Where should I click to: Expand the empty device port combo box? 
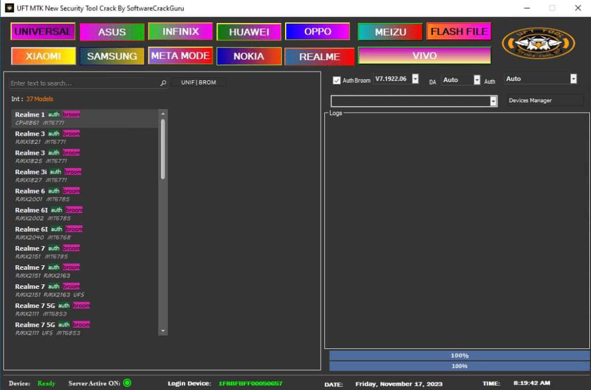(x=493, y=101)
